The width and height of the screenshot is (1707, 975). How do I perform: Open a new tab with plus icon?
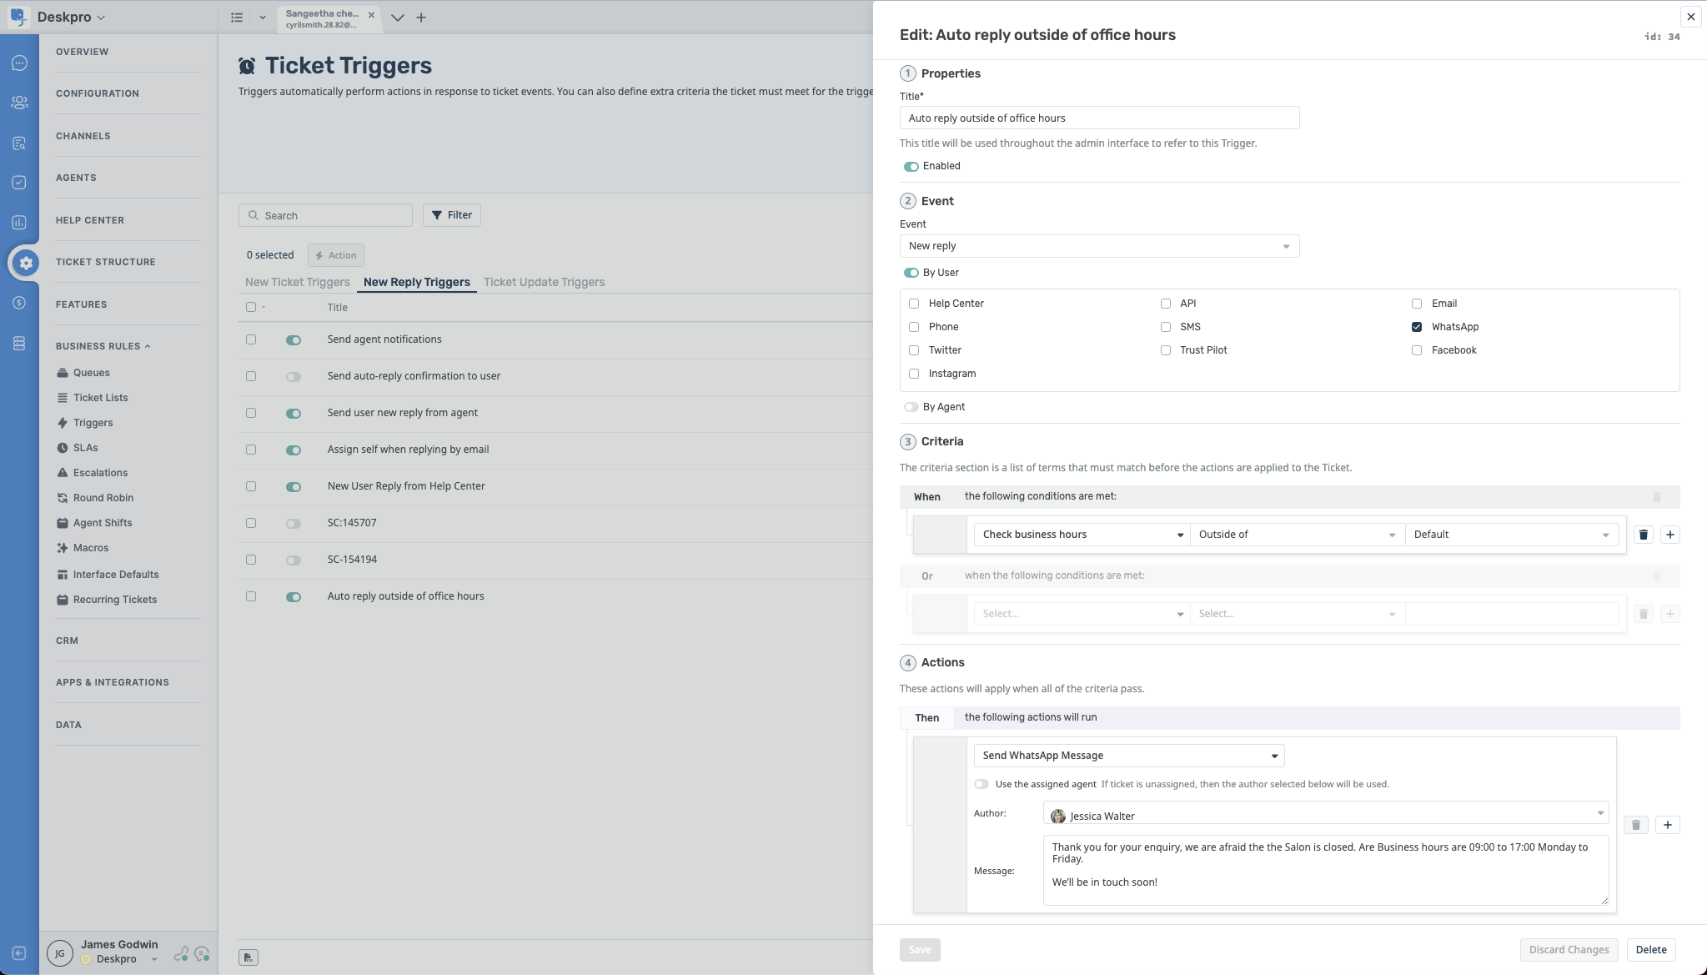pos(421,18)
